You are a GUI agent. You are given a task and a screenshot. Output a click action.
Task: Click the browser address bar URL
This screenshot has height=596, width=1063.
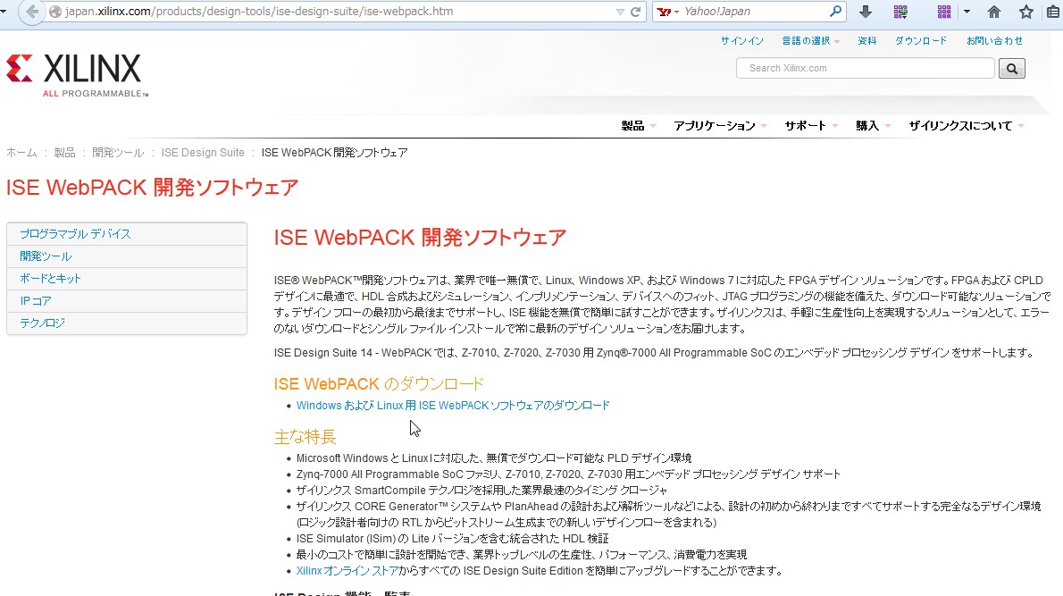[x=259, y=12]
